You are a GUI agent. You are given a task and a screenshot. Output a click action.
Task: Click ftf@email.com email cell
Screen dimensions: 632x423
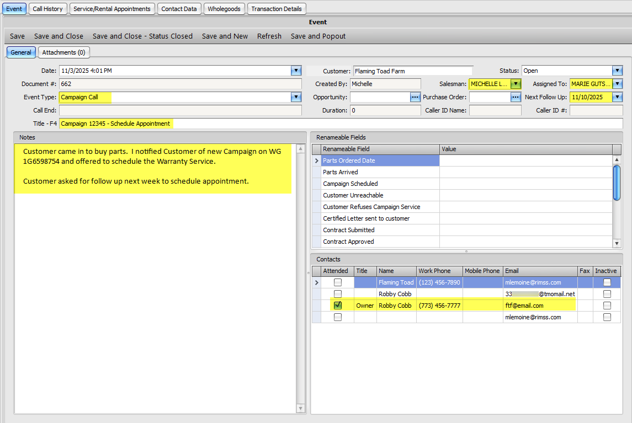(x=540, y=306)
